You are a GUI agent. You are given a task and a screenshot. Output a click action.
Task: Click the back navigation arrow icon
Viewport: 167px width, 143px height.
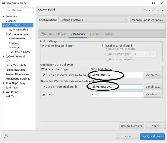145,10
